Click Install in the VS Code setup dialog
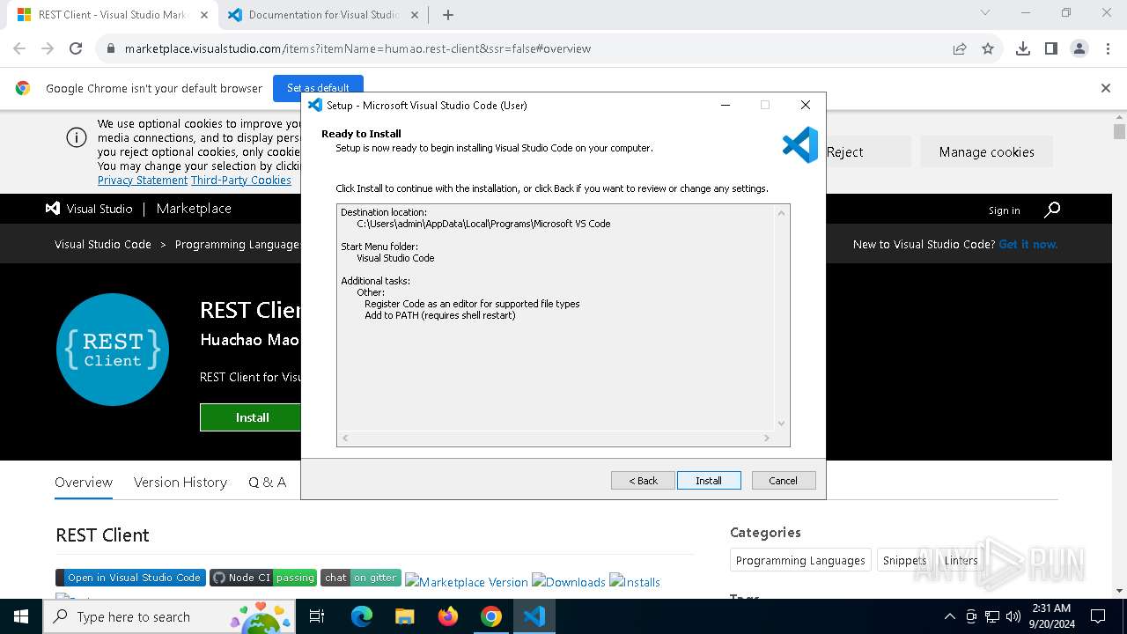 tap(709, 480)
